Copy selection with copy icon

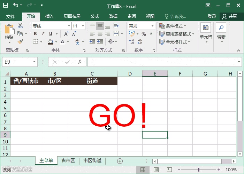coord(20,34)
